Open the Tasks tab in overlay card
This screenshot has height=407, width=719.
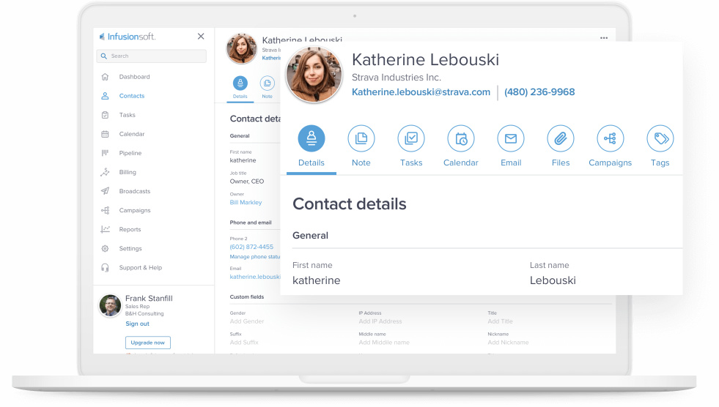(411, 146)
